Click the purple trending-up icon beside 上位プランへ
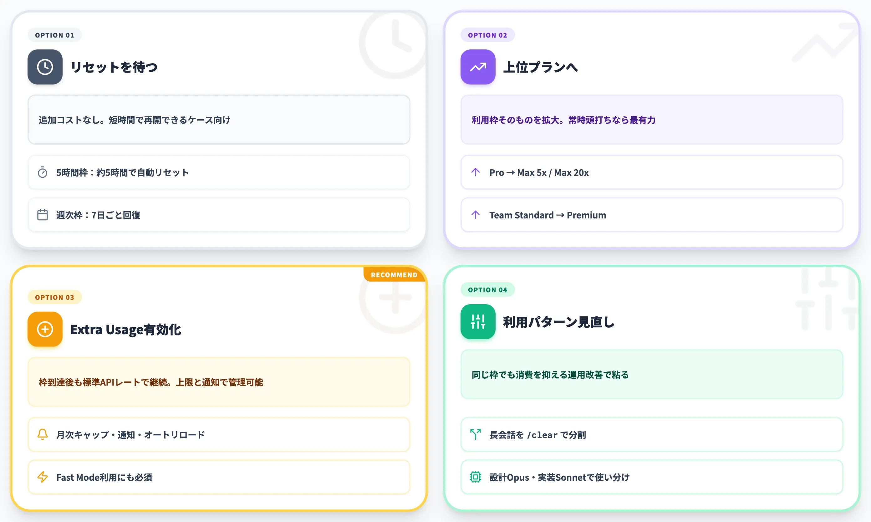 tap(478, 67)
